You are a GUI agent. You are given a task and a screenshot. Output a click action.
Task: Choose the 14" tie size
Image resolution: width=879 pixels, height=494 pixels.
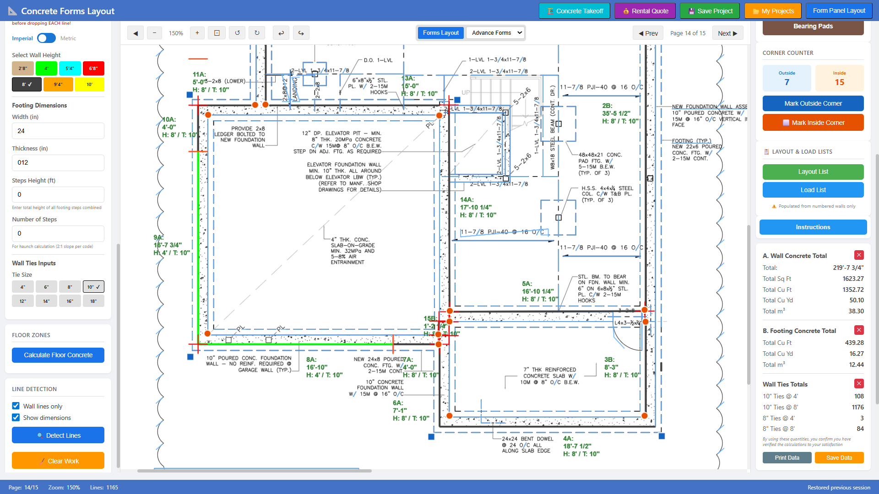click(46, 301)
